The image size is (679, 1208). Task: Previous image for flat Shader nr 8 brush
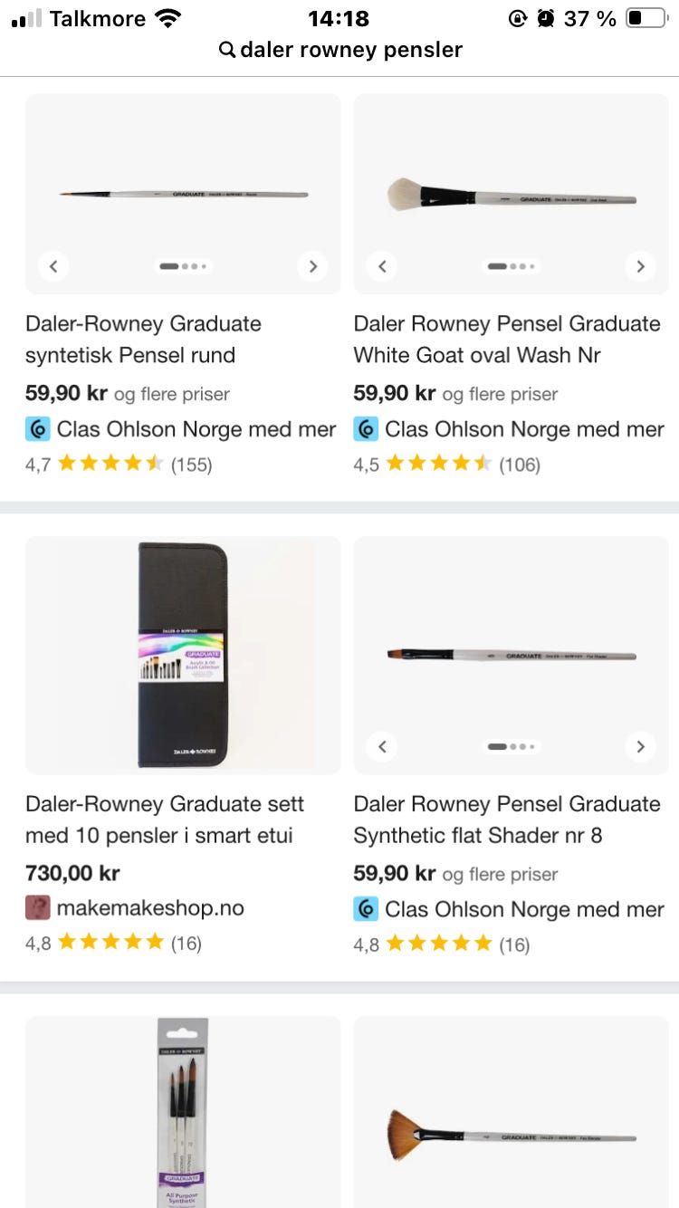click(x=382, y=746)
